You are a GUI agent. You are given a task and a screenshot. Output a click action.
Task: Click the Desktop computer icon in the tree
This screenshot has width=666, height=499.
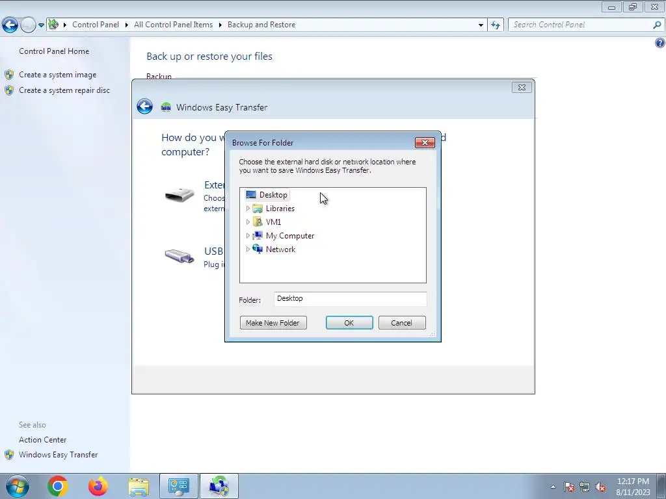pyautogui.click(x=251, y=195)
